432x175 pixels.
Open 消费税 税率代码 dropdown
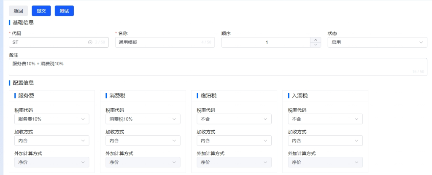coord(143,119)
